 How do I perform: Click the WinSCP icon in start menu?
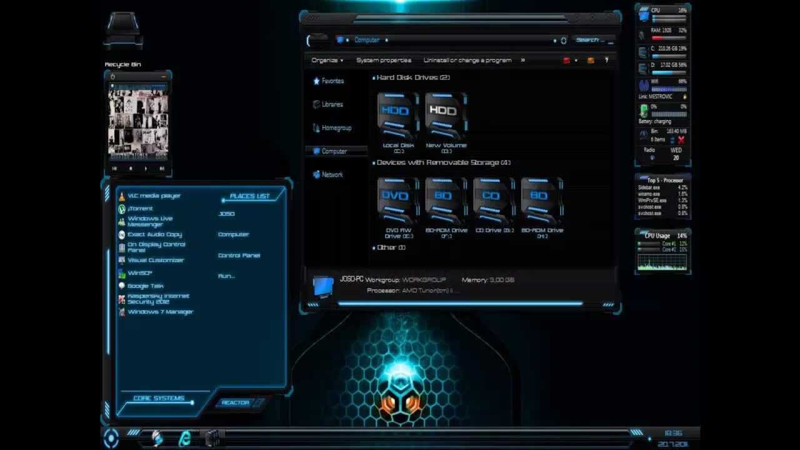tap(122, 273)
